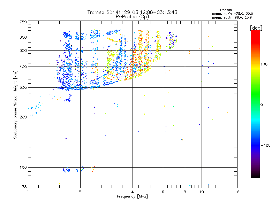This screenshot has width=279, height=209.
Task: Click the "Stationary phase Virtual Height [km]" axis label
Action: click(x=15, y=105)
